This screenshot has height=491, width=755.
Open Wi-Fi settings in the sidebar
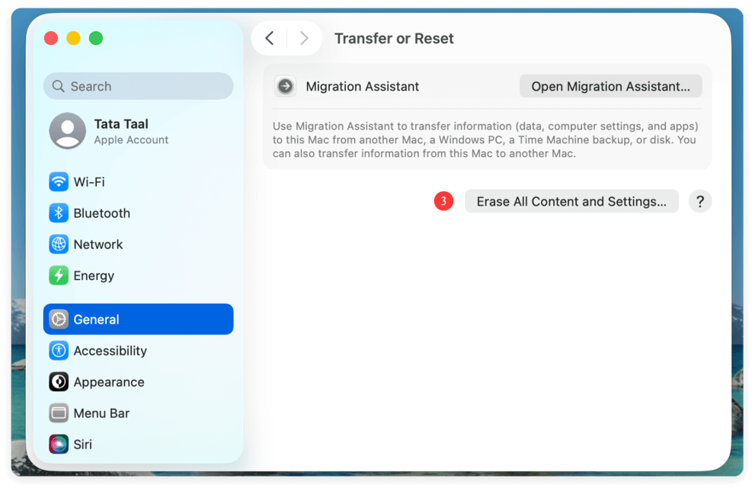(x=91, y=182)
